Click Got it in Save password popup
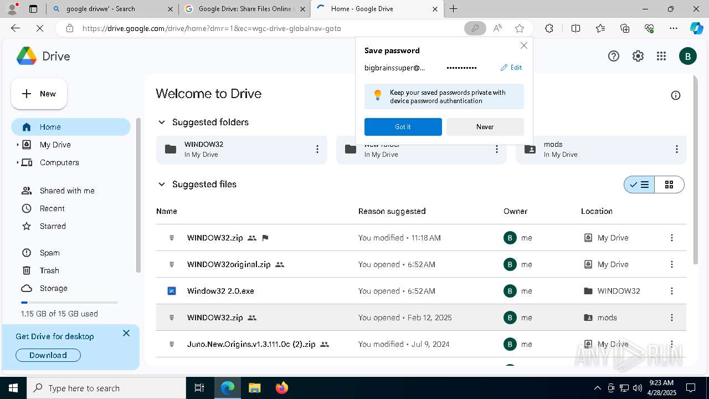 (403, 127)
